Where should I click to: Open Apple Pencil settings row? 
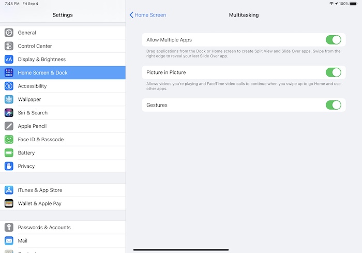[63, 126]
